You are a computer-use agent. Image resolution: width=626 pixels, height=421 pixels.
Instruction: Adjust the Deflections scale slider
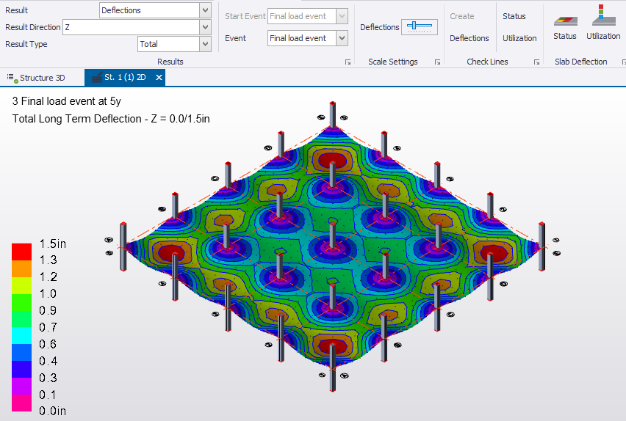tap(420, 27)
